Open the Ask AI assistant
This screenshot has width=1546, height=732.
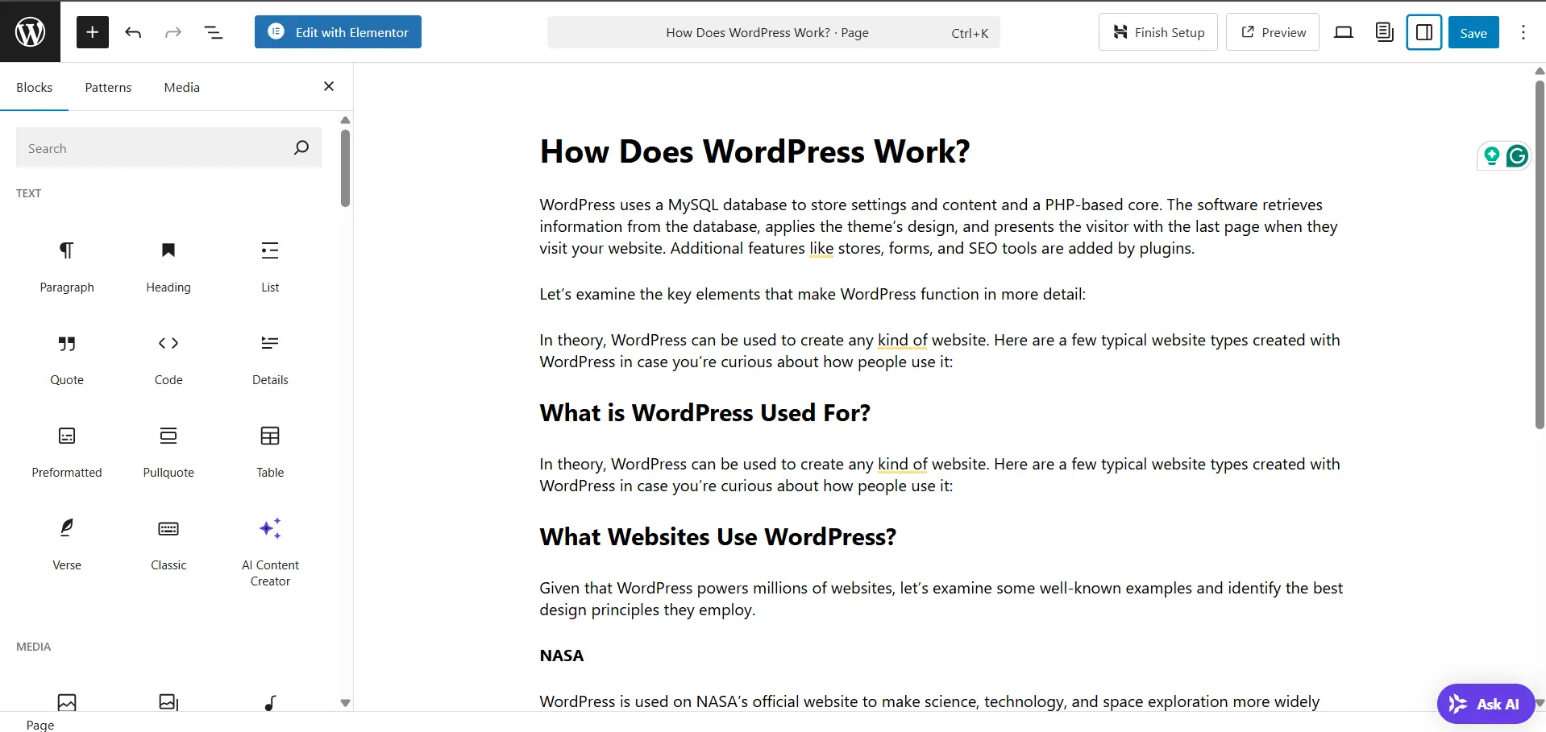(1486, 704)
